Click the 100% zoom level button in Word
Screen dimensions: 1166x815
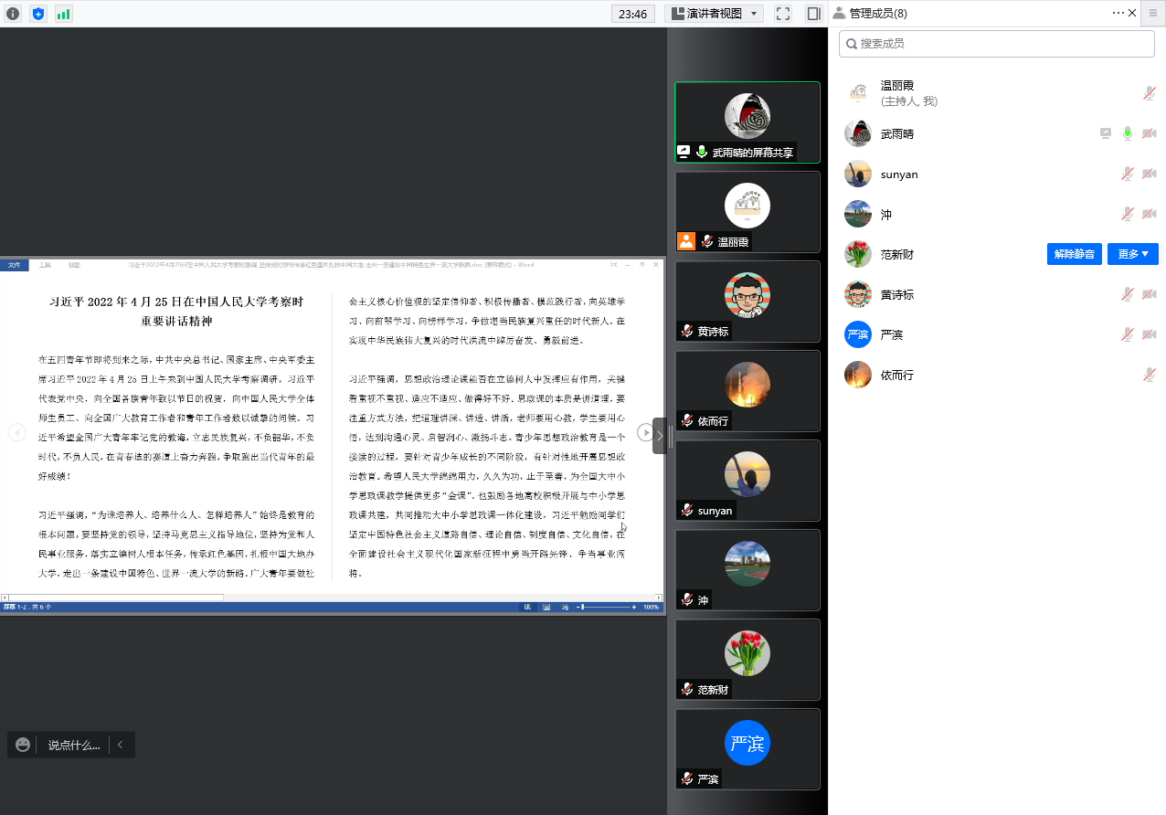(x=653, y=606)
